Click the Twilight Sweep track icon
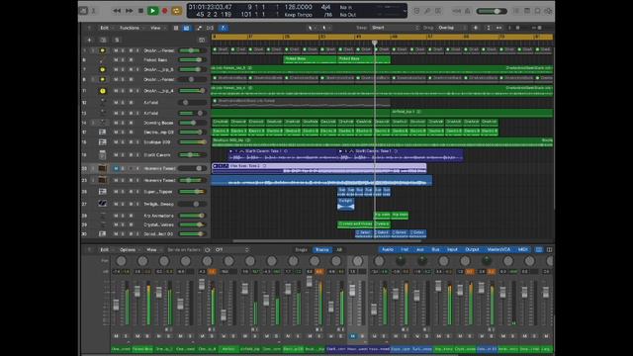This screenshot has width=633, height=356. [x=103, y=205]
